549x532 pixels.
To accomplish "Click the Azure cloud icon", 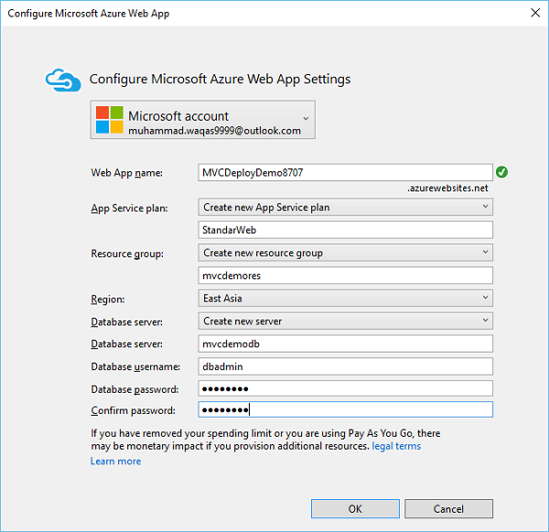I will (x=63, y=80).
